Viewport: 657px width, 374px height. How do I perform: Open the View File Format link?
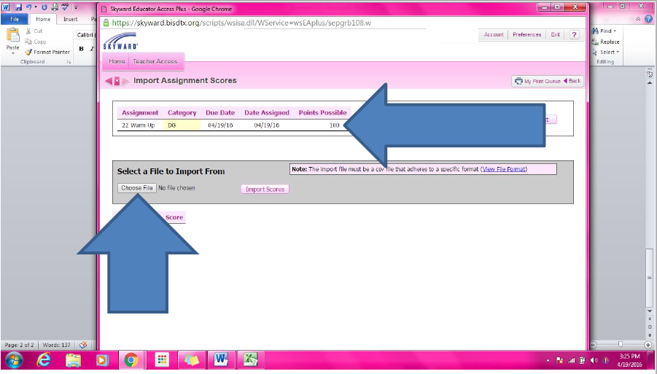click(x=504, y=169)
